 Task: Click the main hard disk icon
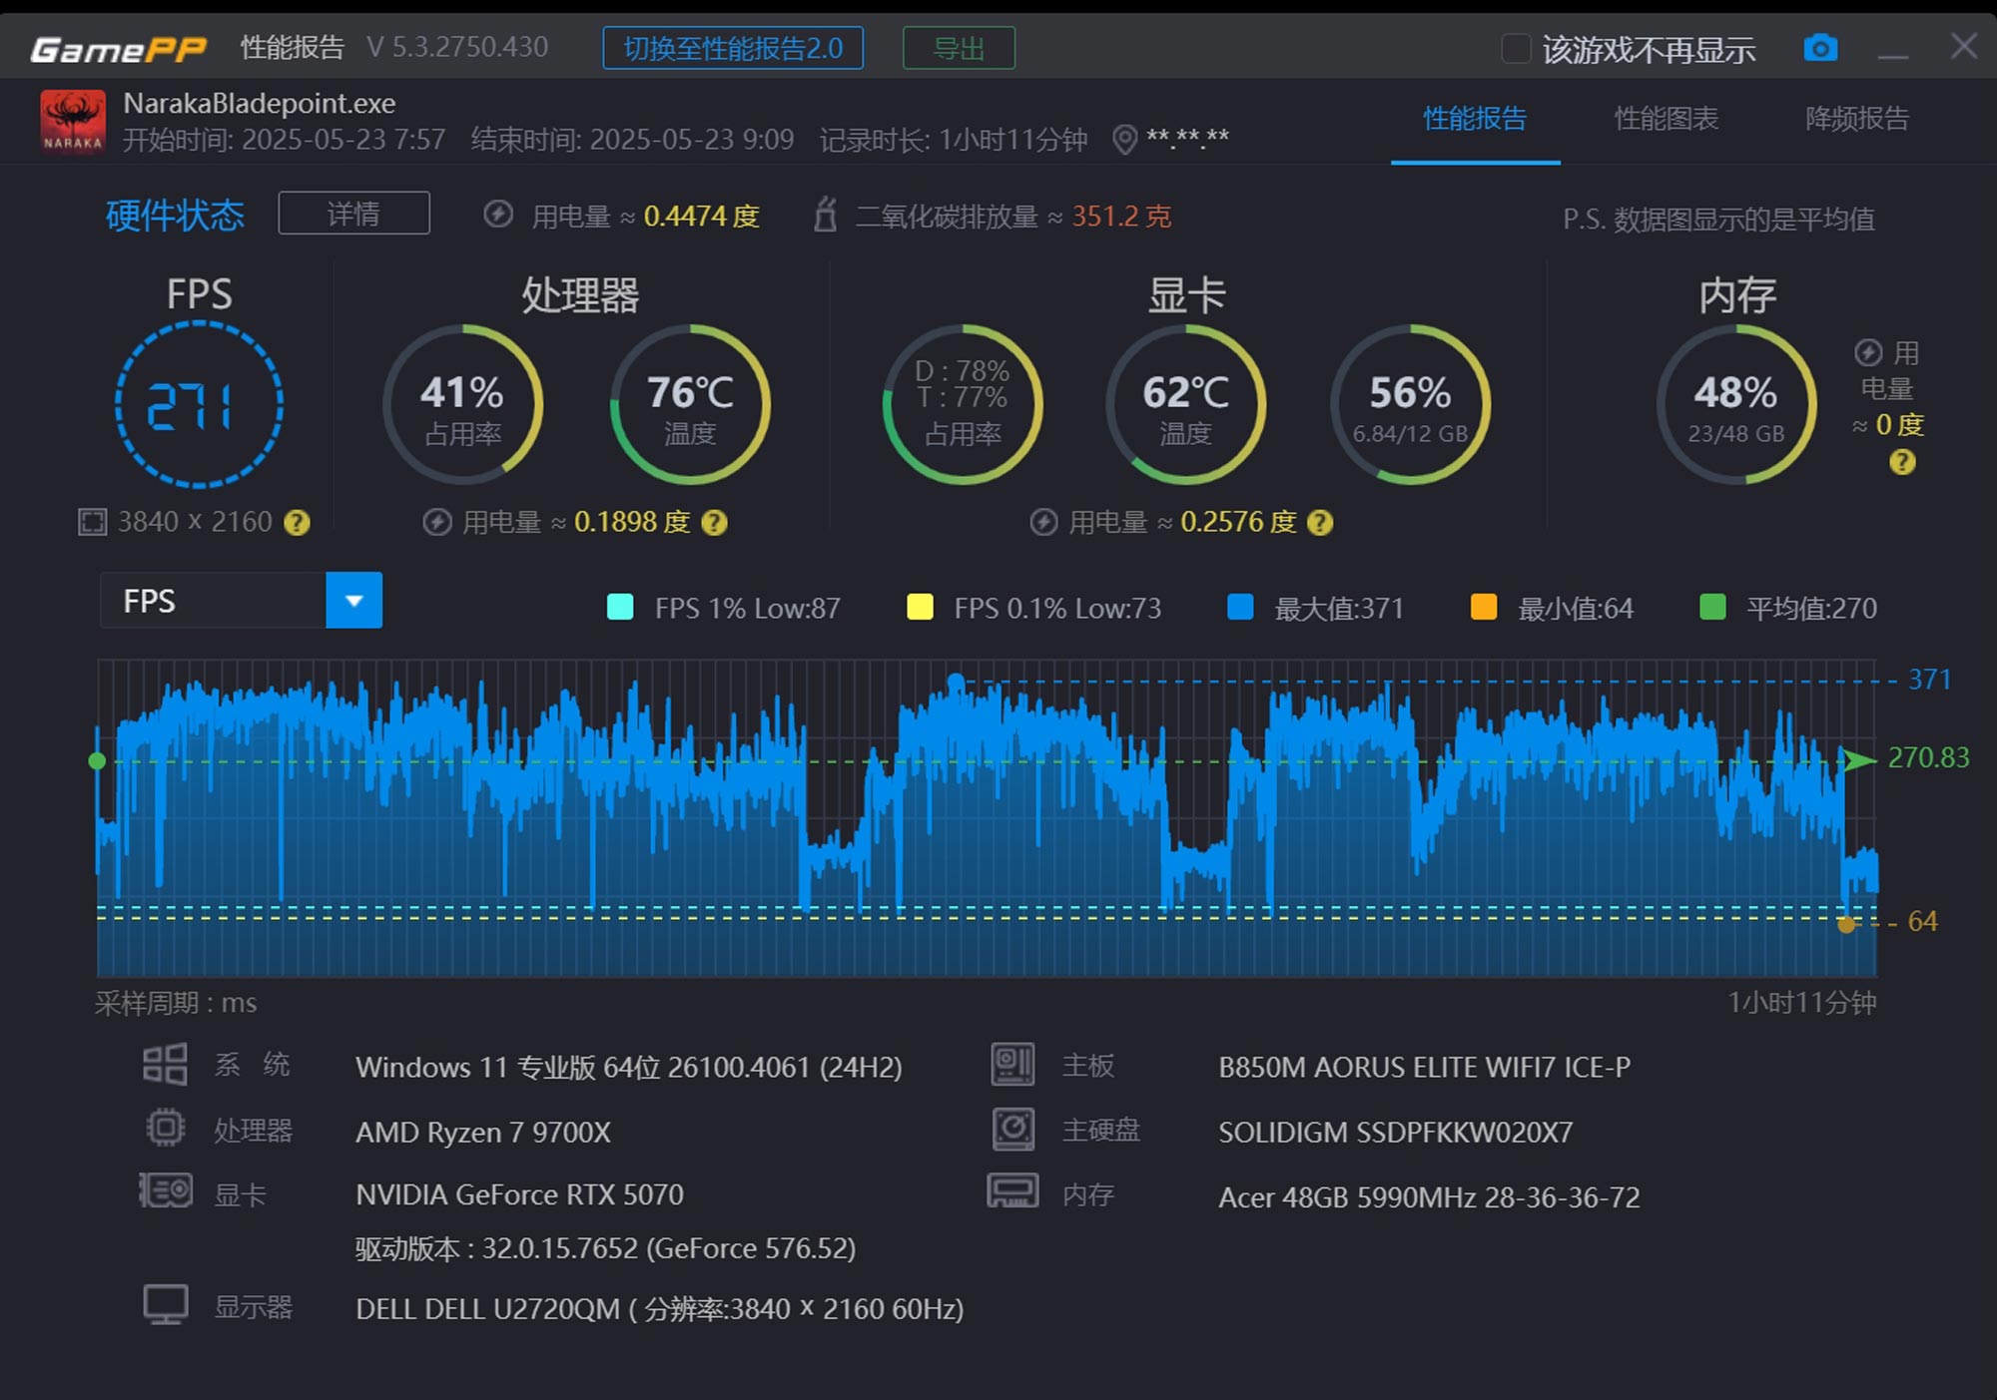pyautogui.click(x=1012, y=1129)
